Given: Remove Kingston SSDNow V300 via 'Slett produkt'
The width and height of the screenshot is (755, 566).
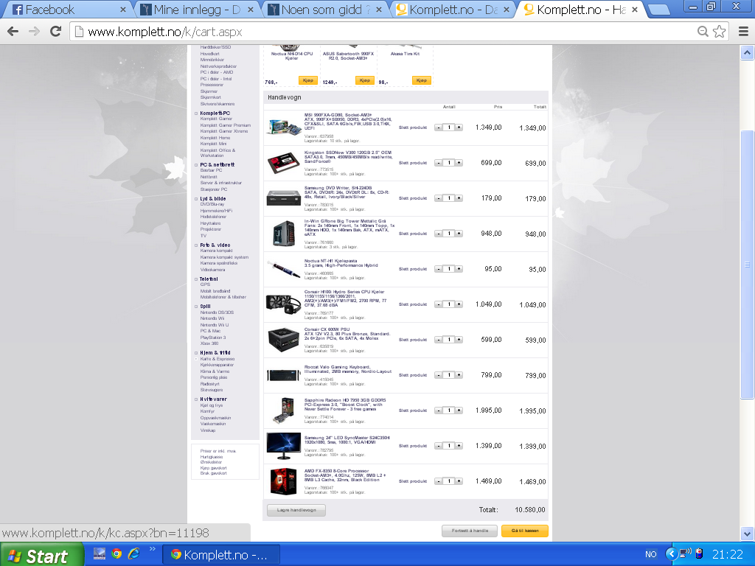Looking at the screenshot, I should [413, 163].
